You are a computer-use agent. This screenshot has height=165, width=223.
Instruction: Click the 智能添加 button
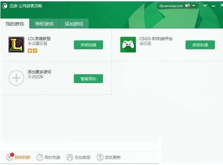88,79
